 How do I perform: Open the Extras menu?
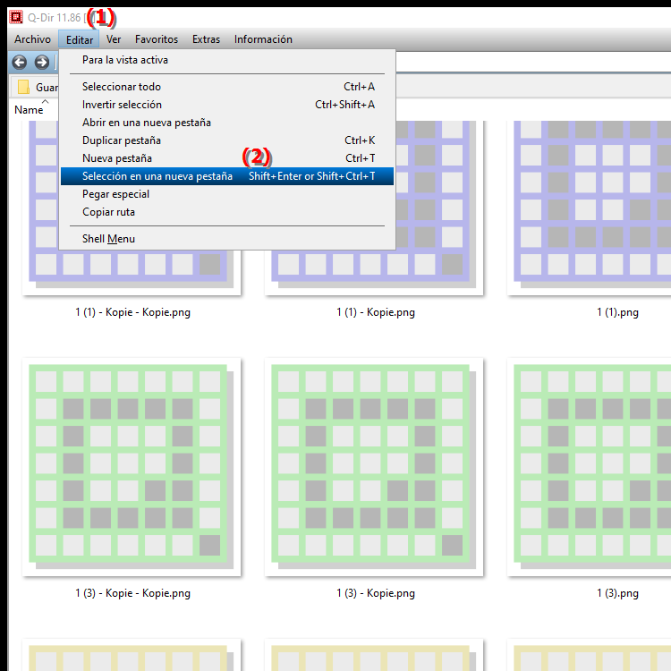[x=206, y=39]
